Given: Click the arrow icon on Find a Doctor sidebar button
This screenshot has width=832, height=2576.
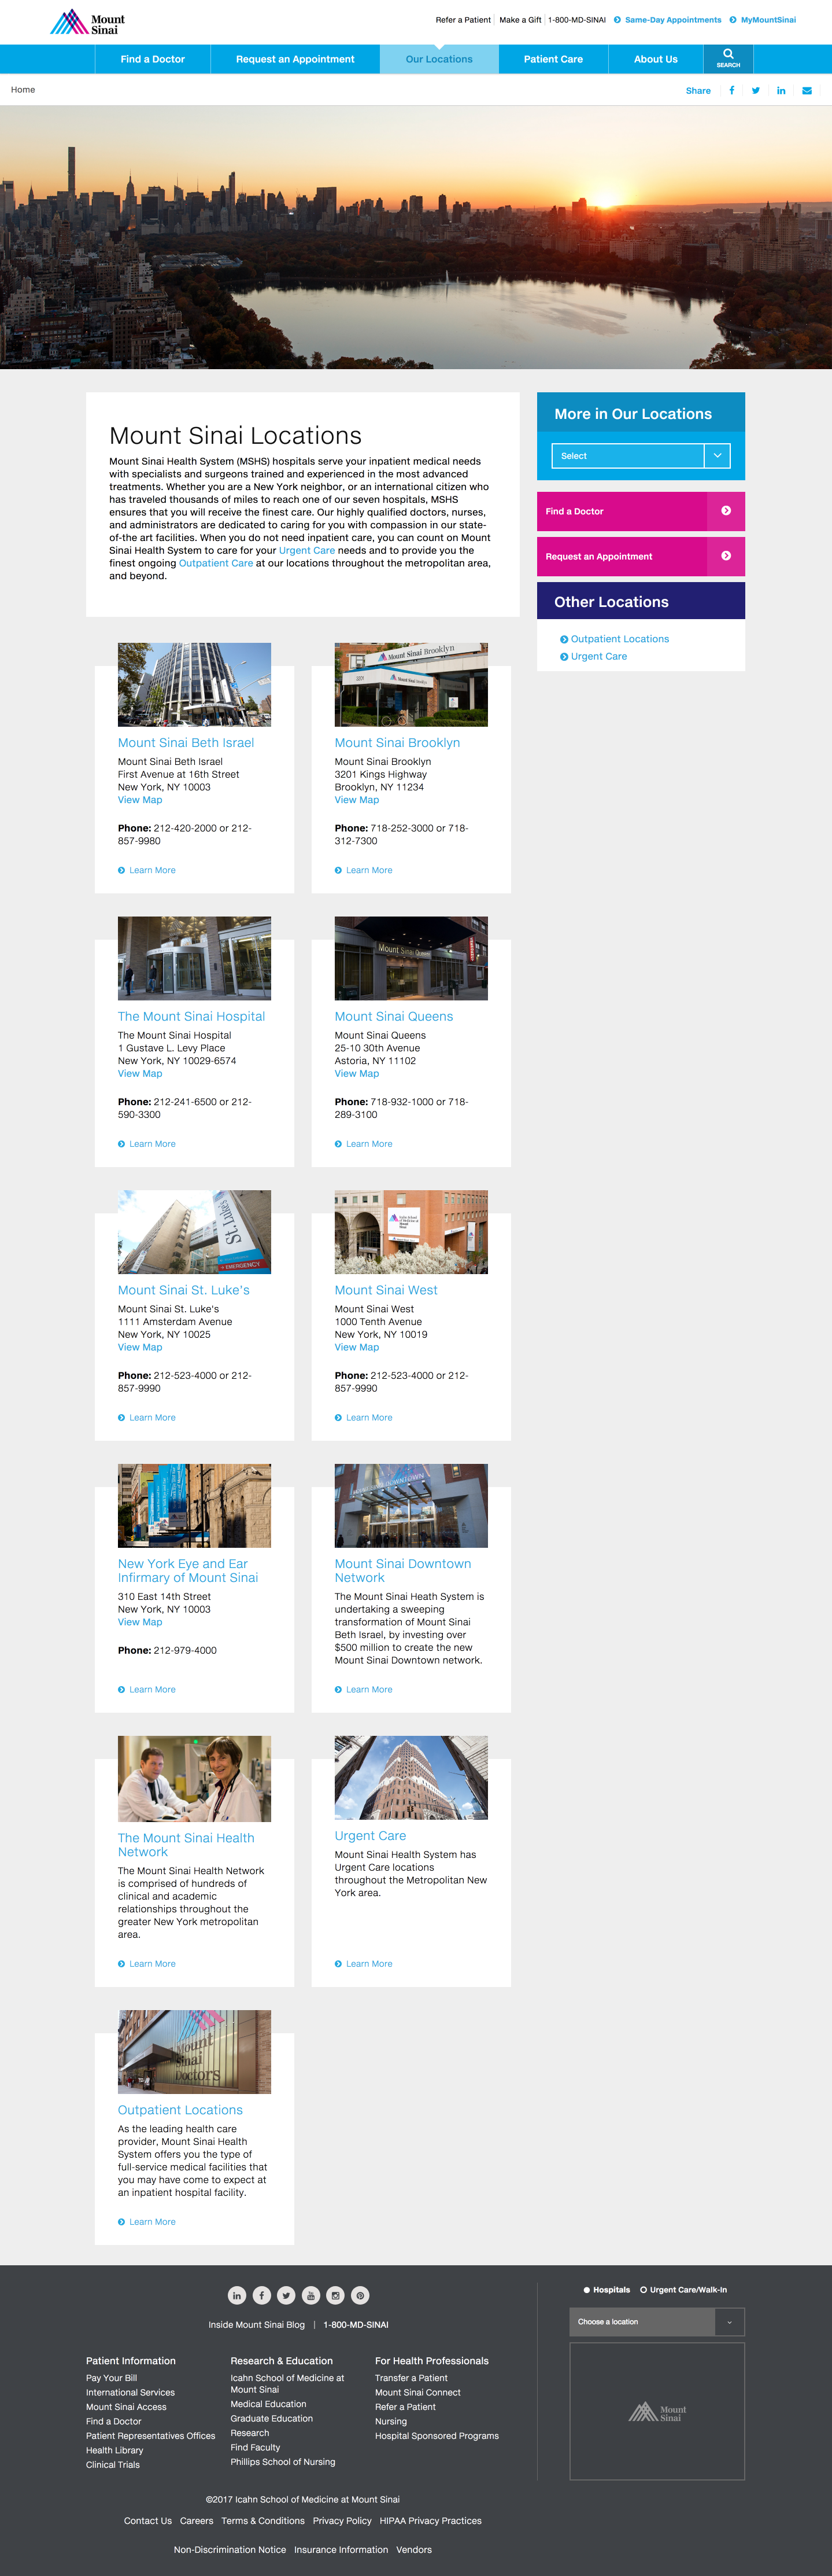Looking at the screenshot, I should click(726, 511).
